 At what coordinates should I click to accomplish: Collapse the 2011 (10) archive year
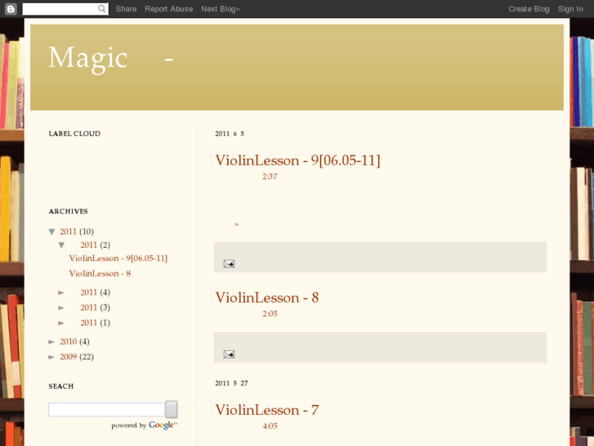[52, 232]
